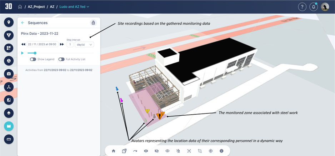
Task: Click the radiation-style sidebar icon
Action: (x=9, y=61)
